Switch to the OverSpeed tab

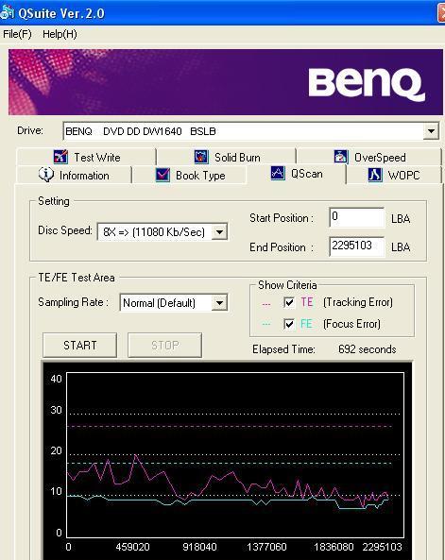(369, 157)
